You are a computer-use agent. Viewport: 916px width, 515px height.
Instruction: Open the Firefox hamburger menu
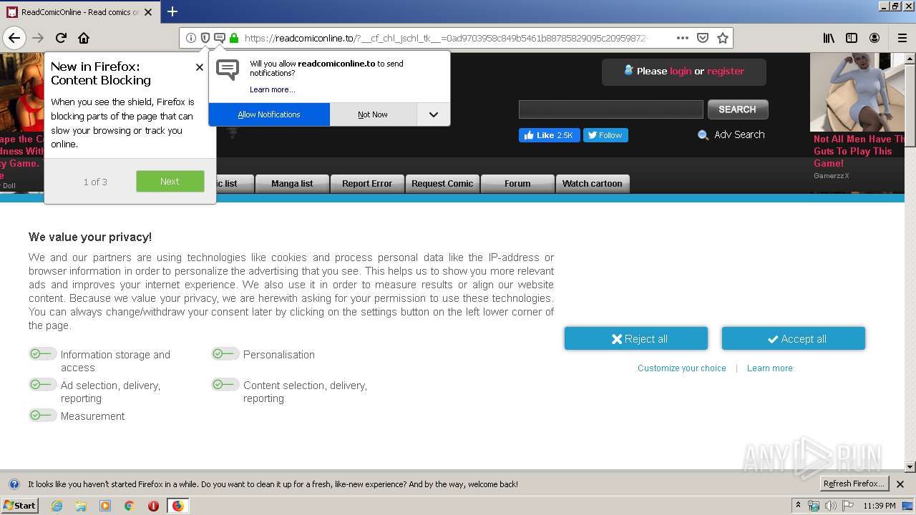pos(902,38)
